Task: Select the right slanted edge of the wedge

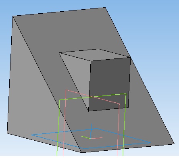Action: (x=140, y=76)
